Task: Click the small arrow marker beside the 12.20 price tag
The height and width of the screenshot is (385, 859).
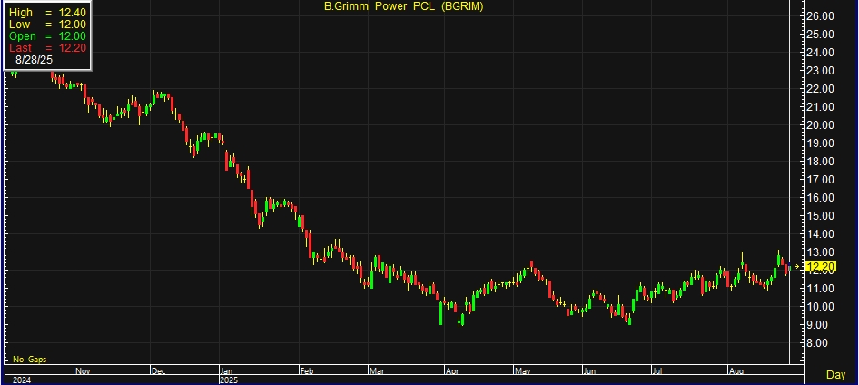Action: click(x=797, y=267)
